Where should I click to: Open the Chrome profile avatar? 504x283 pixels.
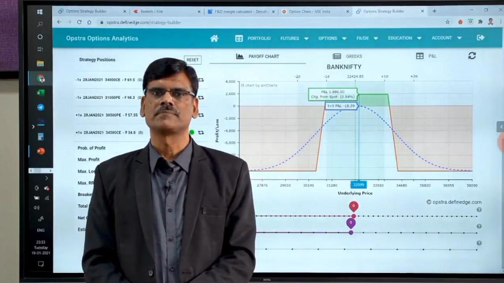tap(490, 22)
